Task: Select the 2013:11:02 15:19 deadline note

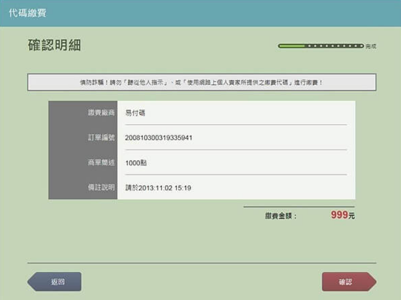Action: 158,188
